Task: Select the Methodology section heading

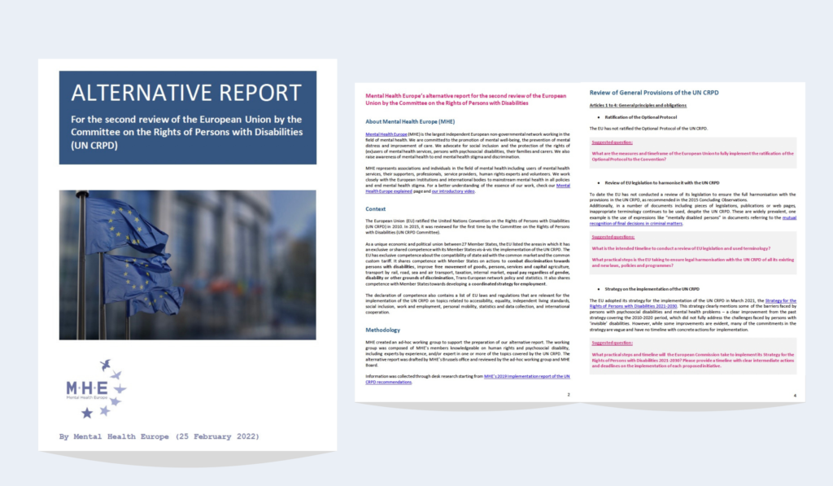Action: tap(383, 330)
